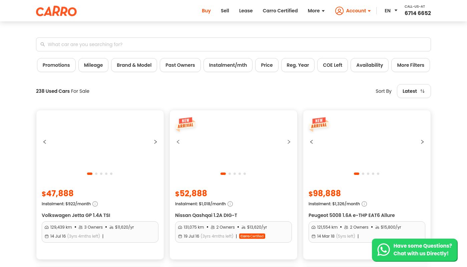
Task: Go to the Lease page
Action: tap(246, 11)
